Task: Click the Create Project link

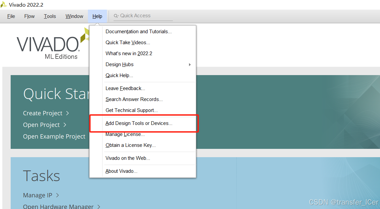Action: pyautogui.click(x=43, y=113)
